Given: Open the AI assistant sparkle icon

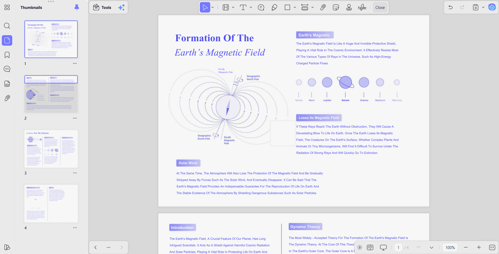Looking at the screenshot, I should [x=121, y=7].
